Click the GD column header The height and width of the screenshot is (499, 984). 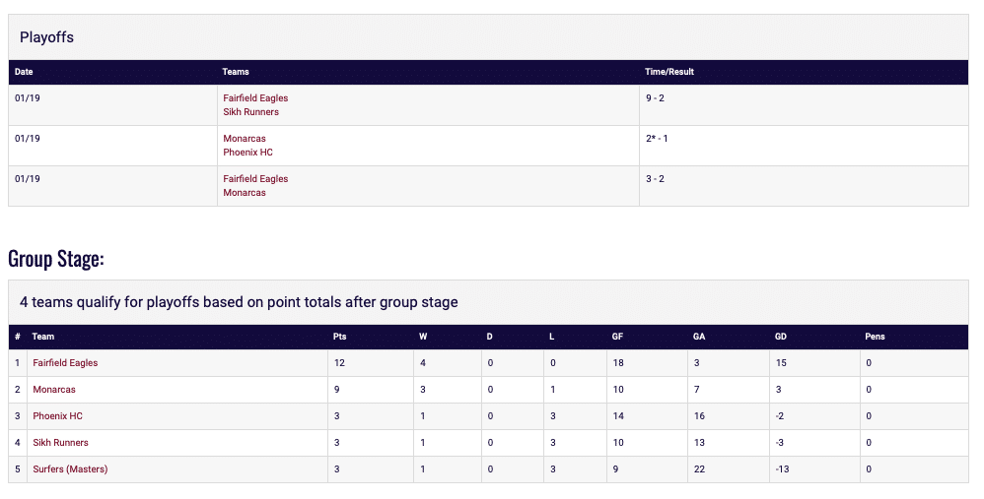[781, 337]
